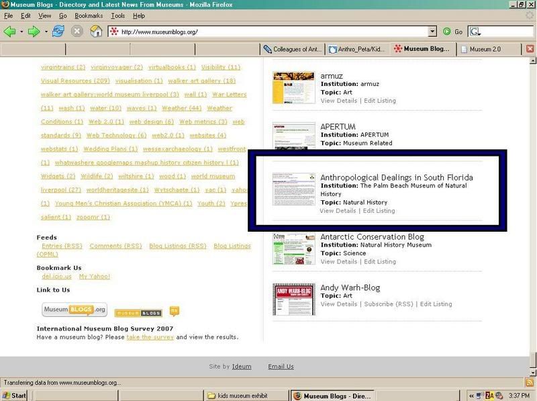Click the Visual Resources (209) tag
This screenshot has height=401, width=537.
[x=75, y=81]
